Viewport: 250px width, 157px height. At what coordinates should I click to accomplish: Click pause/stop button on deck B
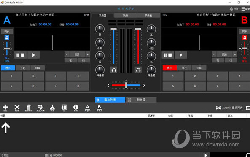[x=168, y=55]
